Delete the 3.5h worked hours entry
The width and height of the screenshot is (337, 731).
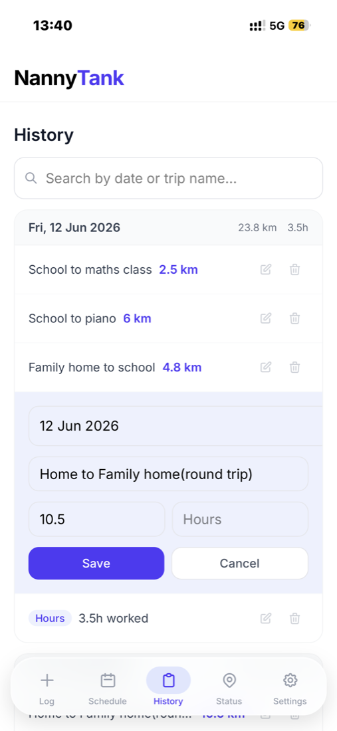click(294, 619)
